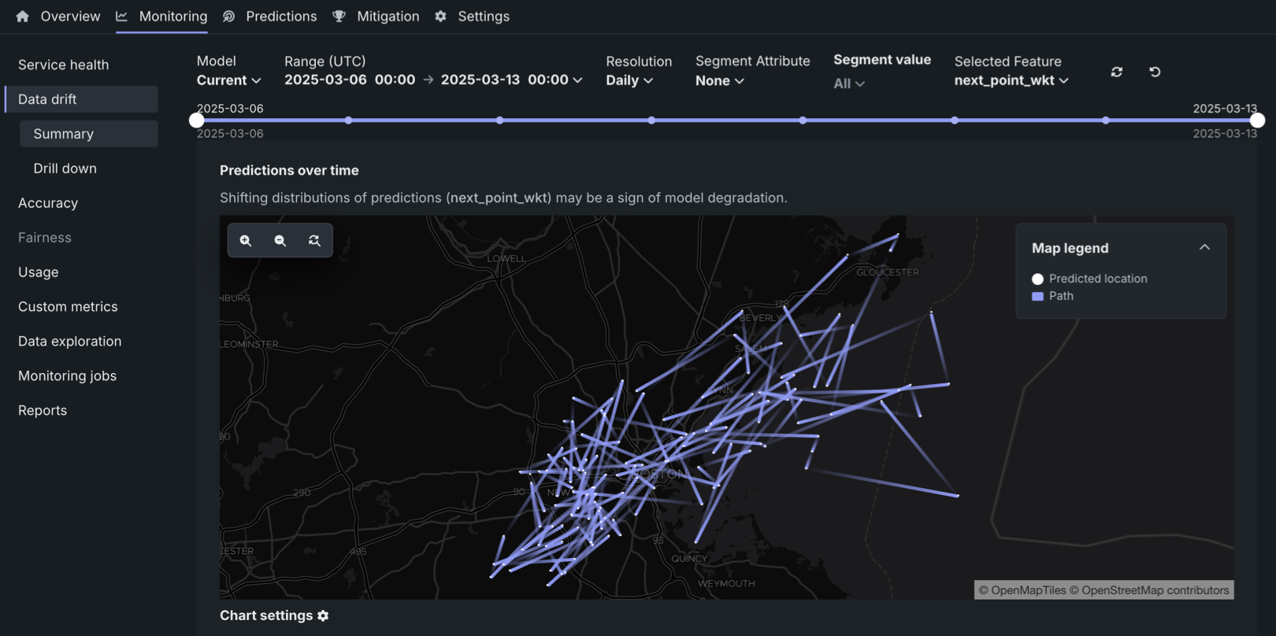Screen dimensions: 1276x636
Task: Click the Settings gear icon in top nav
Action: (440, 17)
